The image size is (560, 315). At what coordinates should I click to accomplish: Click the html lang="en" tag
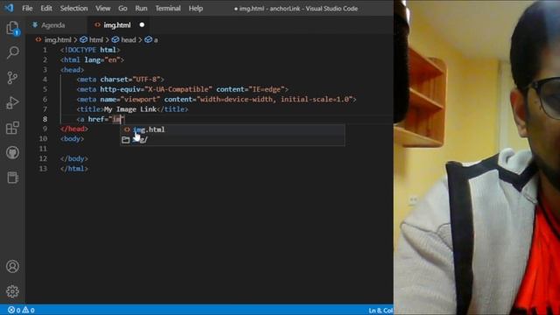92,60
